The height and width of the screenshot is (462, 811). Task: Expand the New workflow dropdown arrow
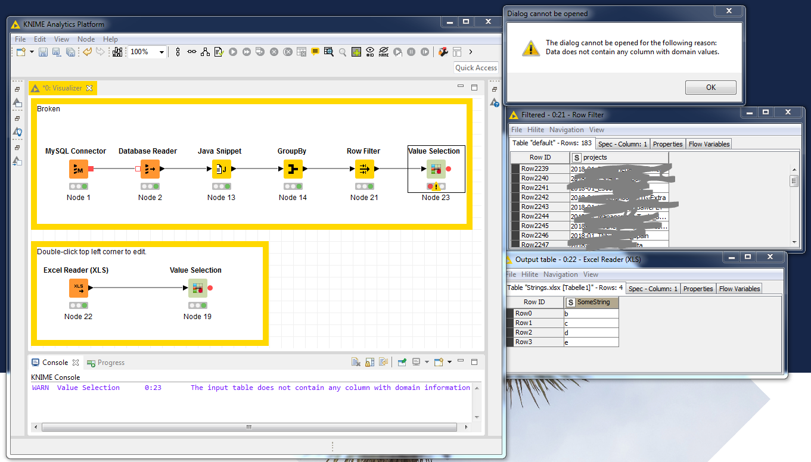point(31,52)
